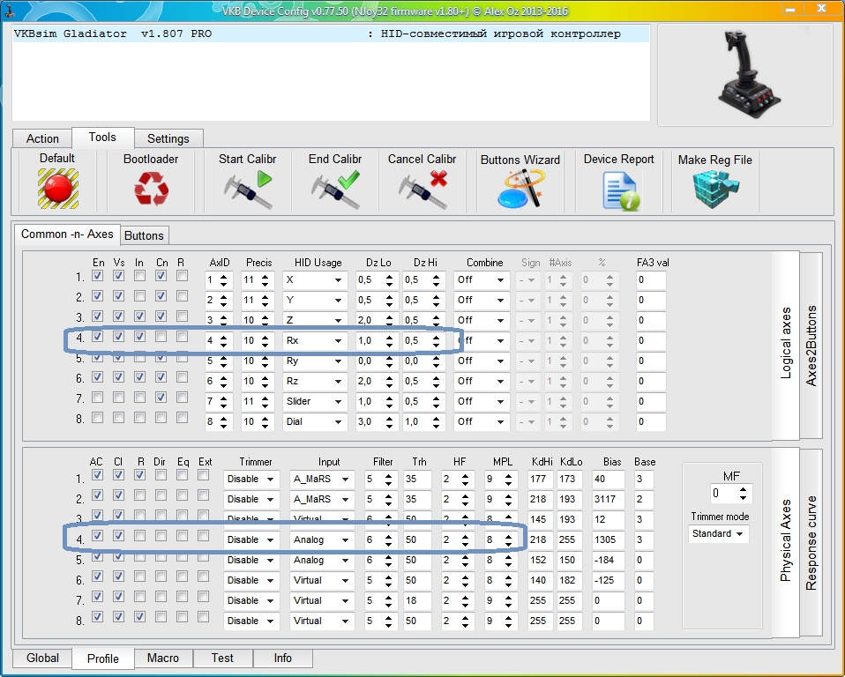
Task: Enable Ext checkbox for physical axis 1
Action: (x=204, y=475)
